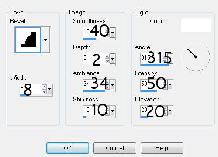This screenshot has height=157, width=218.
Task: Open the Ambience slider dropdown
Action: pos(112,85)
